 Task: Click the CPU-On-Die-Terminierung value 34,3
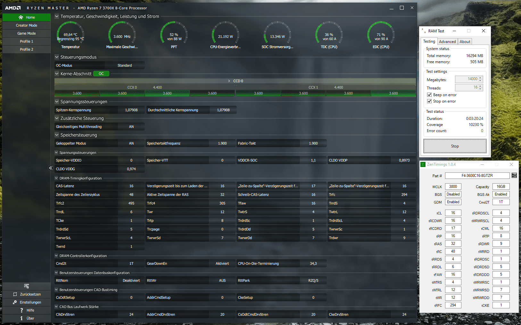pos(313,263)
